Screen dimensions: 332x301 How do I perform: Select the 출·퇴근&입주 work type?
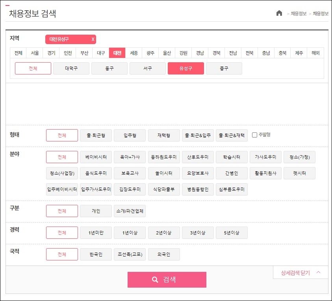198,136
